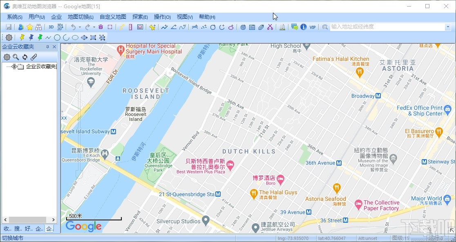Click the VIP toolbar icon
The image size is (456, 242).
click(x=313, y=27)
